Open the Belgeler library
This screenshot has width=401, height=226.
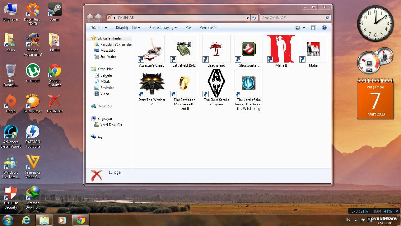coord(104,75)
